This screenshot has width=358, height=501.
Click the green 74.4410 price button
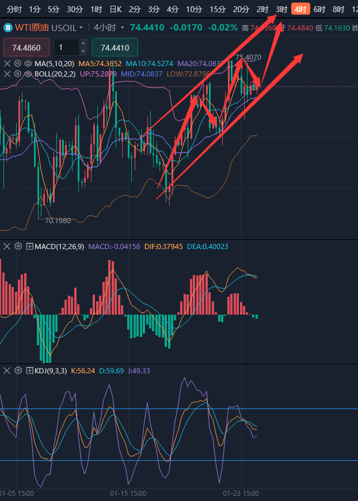[115, 47]
